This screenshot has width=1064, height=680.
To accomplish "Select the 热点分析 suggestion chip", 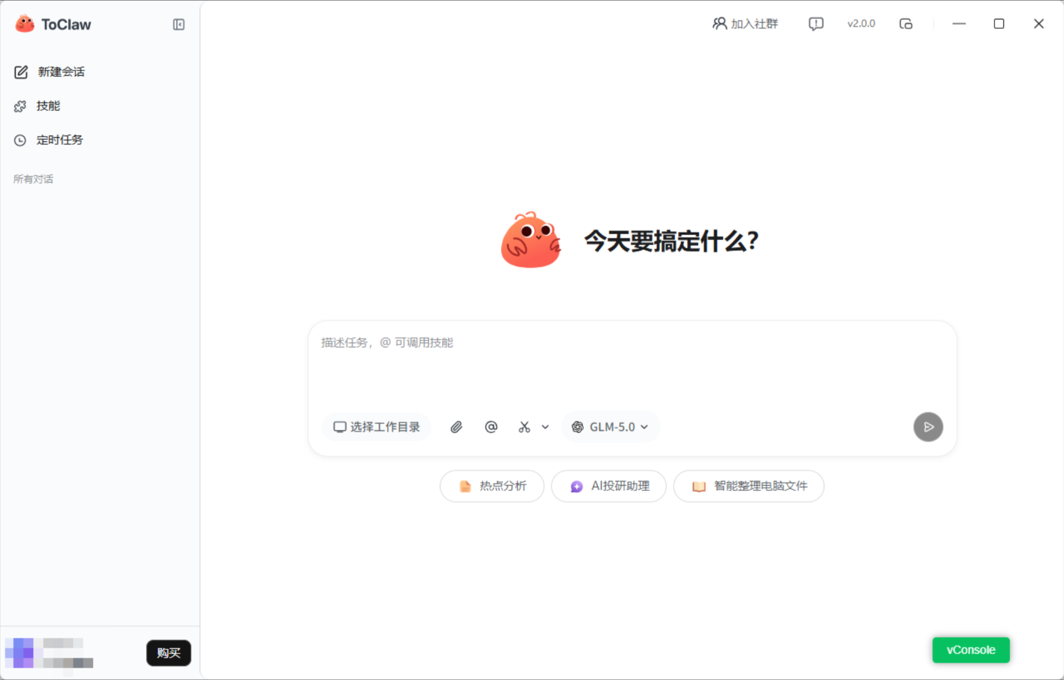I will (x=492, y=486).
